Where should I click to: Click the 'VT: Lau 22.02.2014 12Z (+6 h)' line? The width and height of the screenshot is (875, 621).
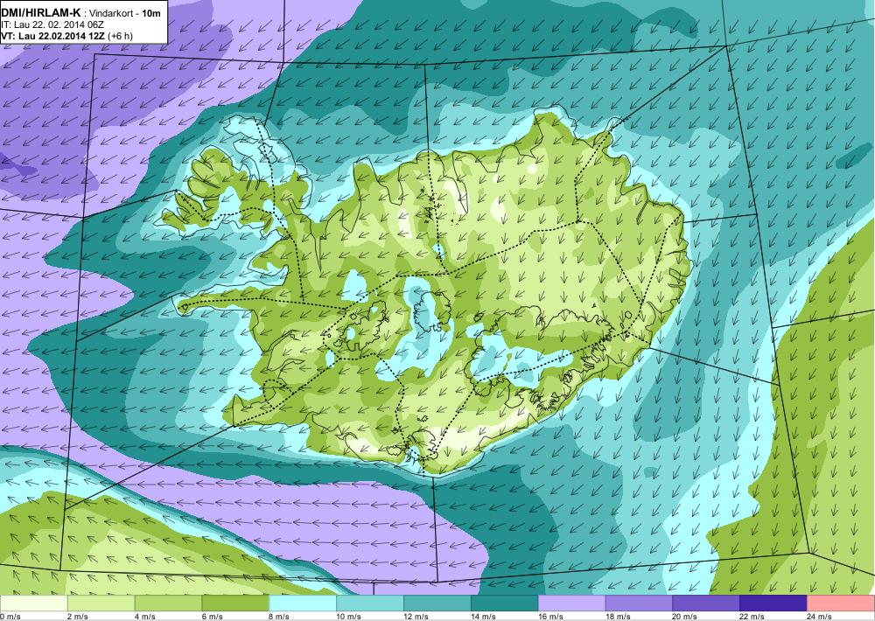[67, 36]
